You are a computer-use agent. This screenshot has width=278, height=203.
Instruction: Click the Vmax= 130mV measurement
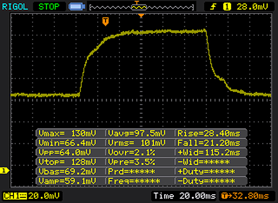pyautogui.click(x=67, y=134)
